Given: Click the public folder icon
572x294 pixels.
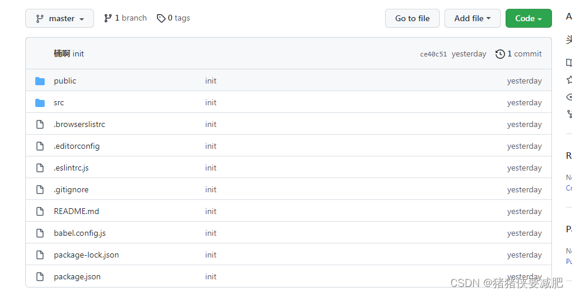Looking at the screenshot, I should pyautogui.click(x=40, y=81).
